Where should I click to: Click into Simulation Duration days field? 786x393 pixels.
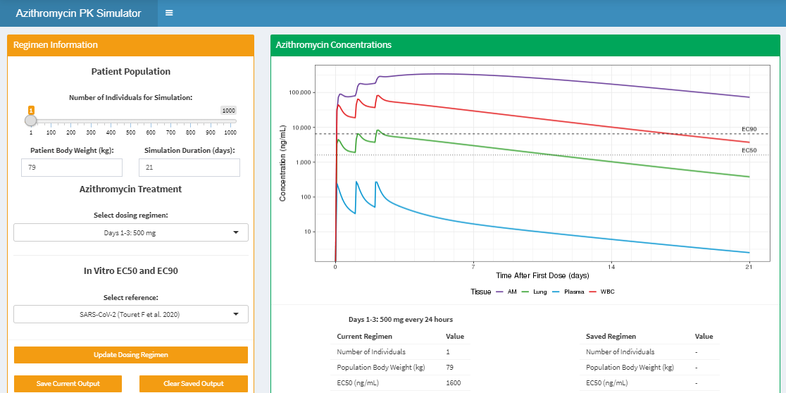pyautogui.click(x=189, y=168)
